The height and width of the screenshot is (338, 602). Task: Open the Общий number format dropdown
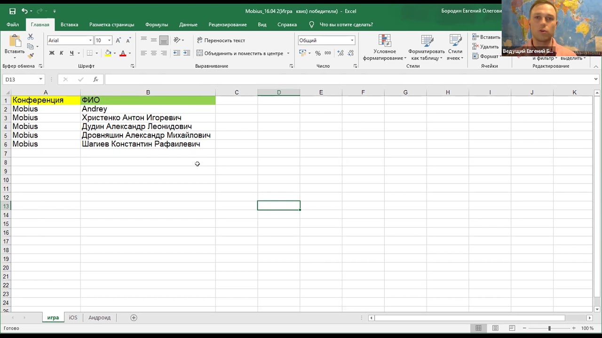point(352,40)
